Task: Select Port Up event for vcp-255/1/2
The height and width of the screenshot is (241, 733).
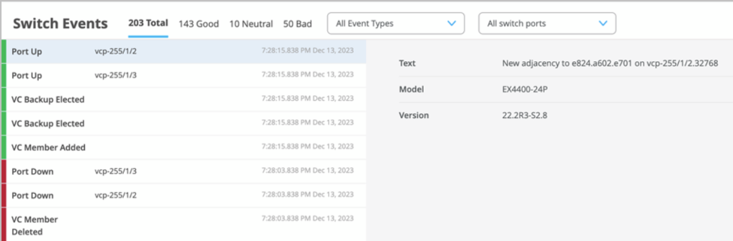Action: 183,51
